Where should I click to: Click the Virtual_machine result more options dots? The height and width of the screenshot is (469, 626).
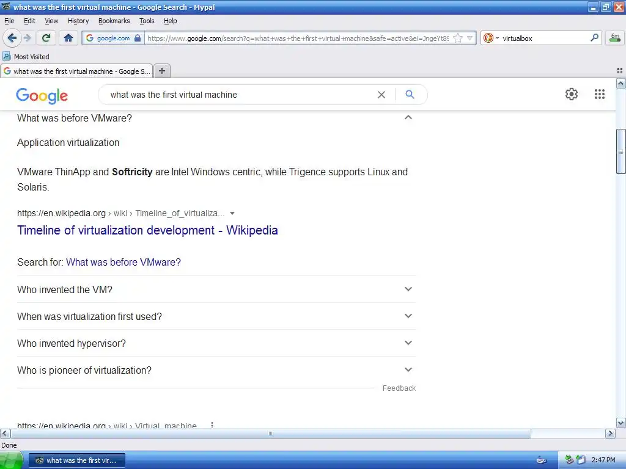click(212, 425)
